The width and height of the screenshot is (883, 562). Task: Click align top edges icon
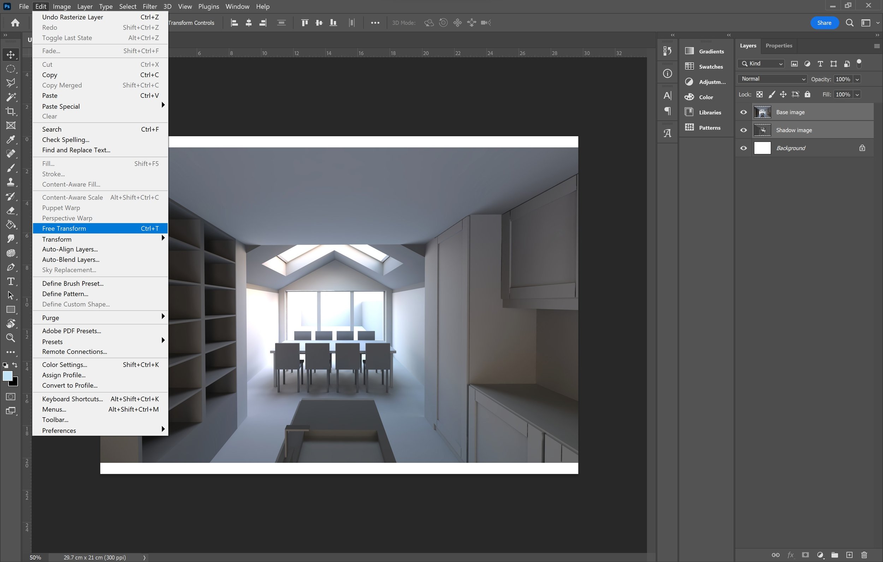(304, 23)
